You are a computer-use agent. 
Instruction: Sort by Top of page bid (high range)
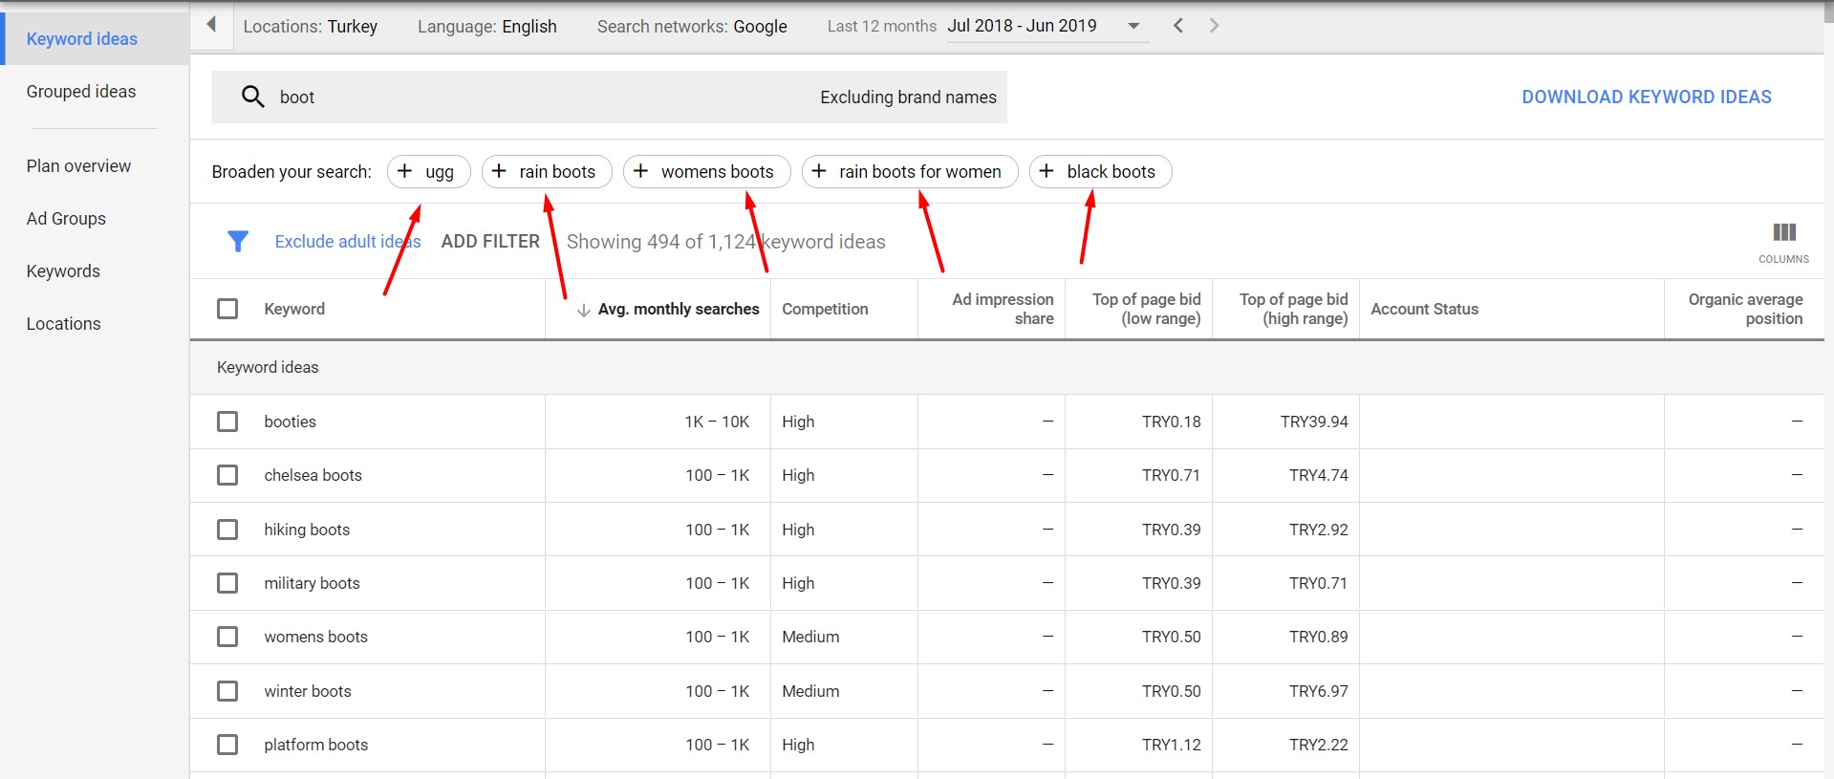(x=1294, y=309)
